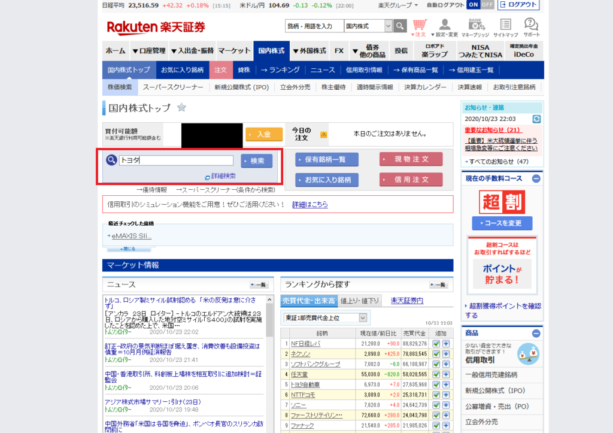
Task: Click the plus icon in ファナック row
Action: [445, 425]
